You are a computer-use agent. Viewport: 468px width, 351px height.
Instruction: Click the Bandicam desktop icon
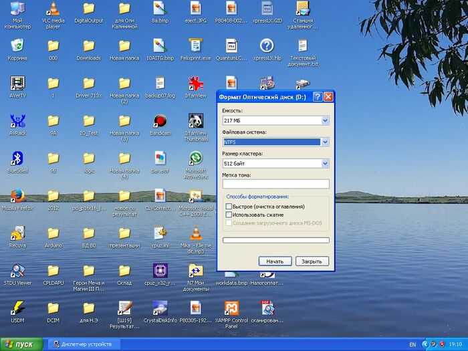pos(160,121)
